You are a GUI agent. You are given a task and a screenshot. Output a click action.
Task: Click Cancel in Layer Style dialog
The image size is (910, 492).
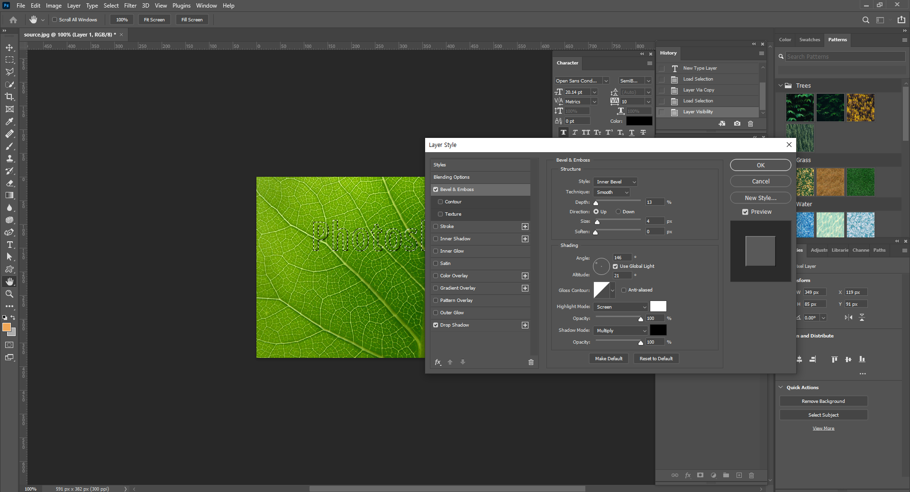(x=761, y=182)
